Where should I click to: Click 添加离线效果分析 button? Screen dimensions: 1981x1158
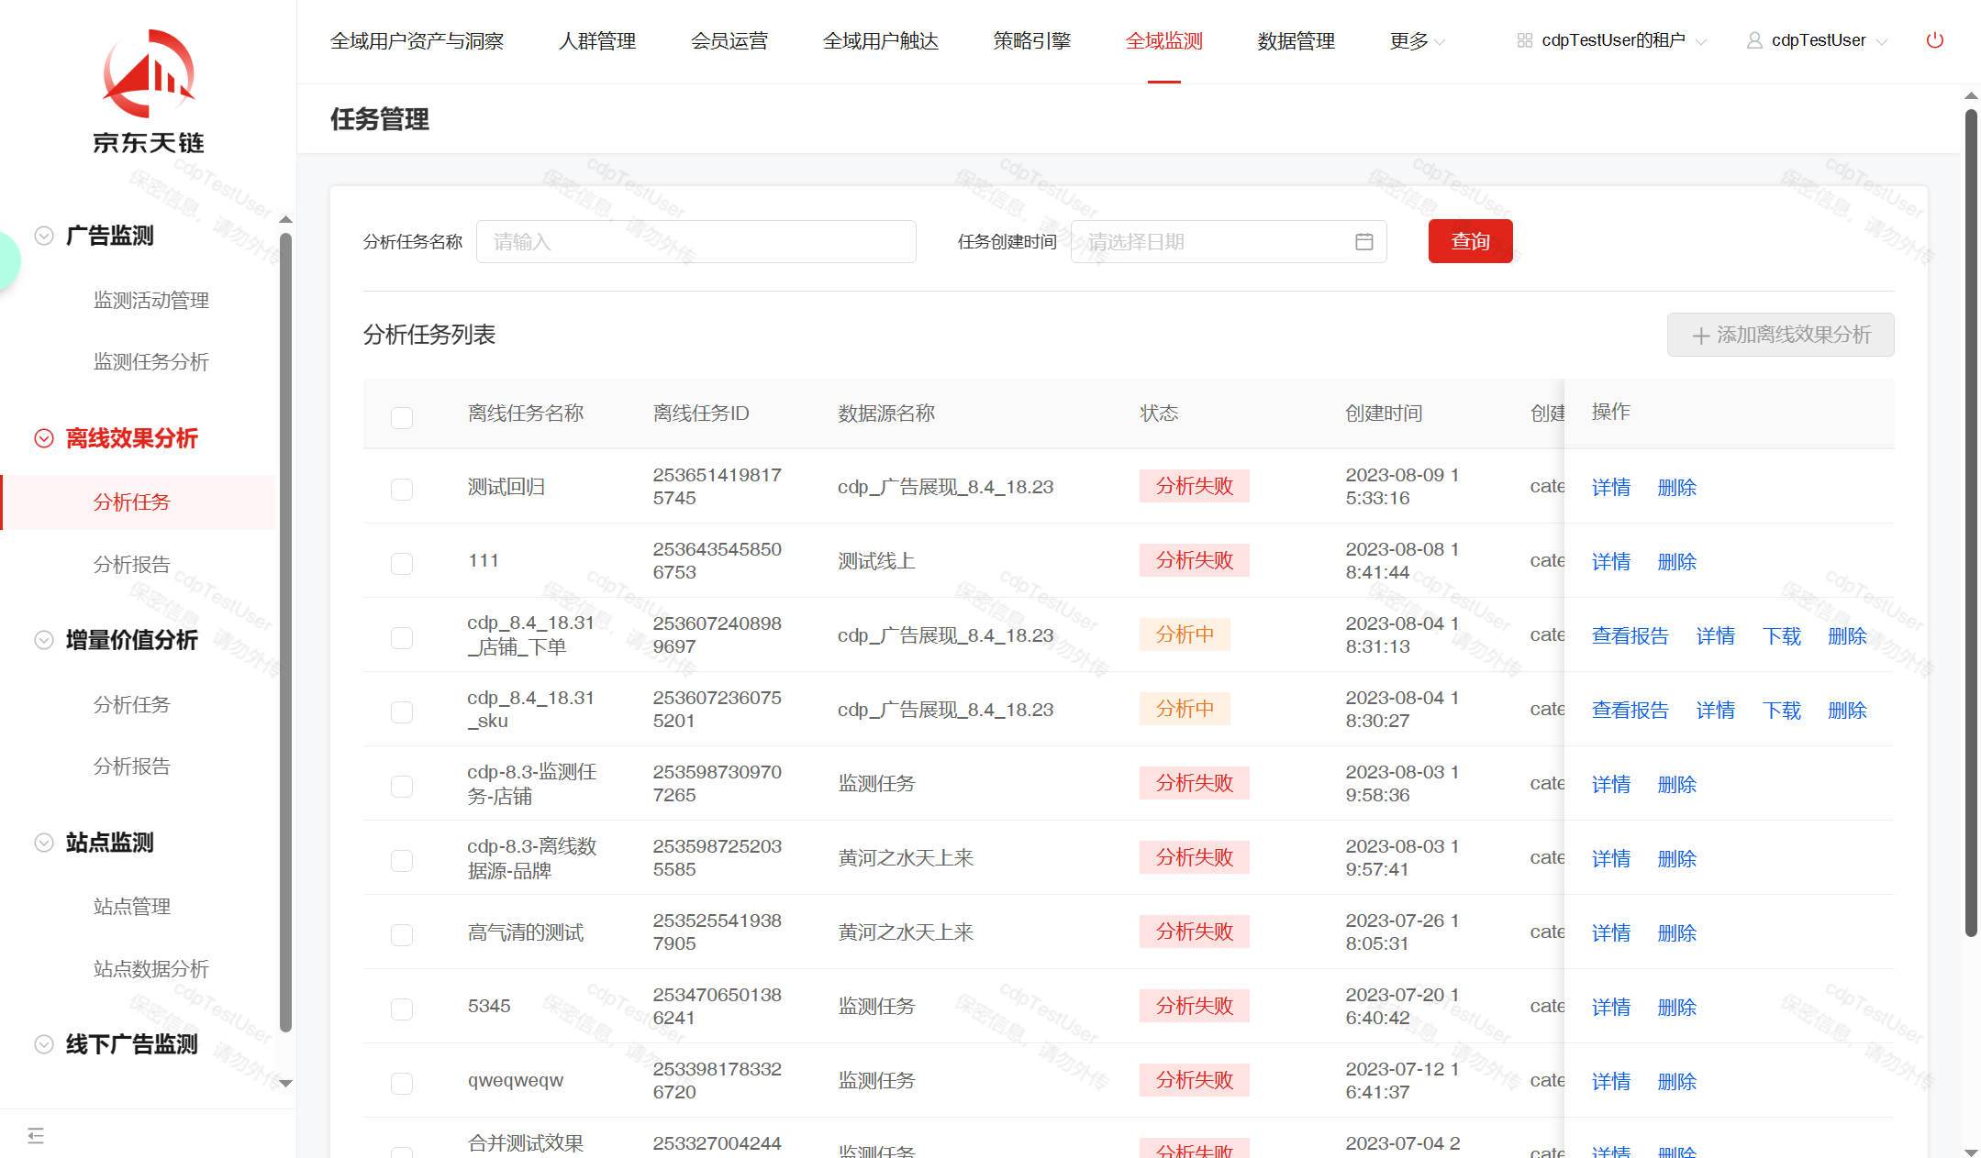click(x=1780, y=335)
